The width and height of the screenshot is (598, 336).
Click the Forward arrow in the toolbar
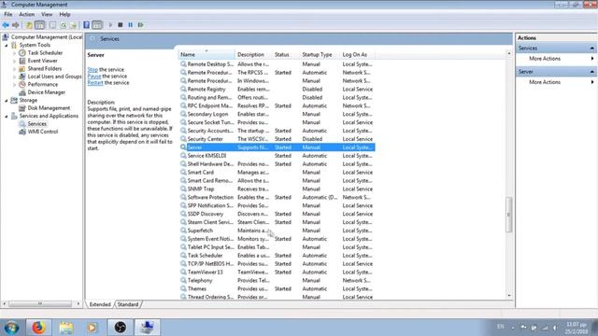point(16,25)
